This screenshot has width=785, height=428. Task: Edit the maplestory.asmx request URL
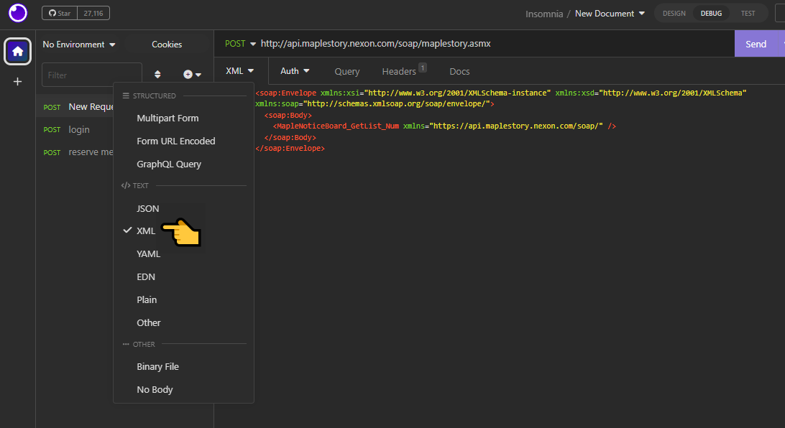[375, 44]
